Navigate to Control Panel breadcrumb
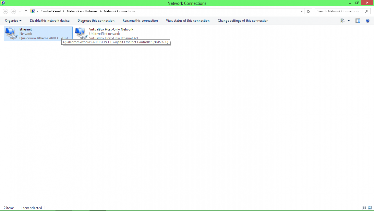The image size is (374, 211). point(51,11)
